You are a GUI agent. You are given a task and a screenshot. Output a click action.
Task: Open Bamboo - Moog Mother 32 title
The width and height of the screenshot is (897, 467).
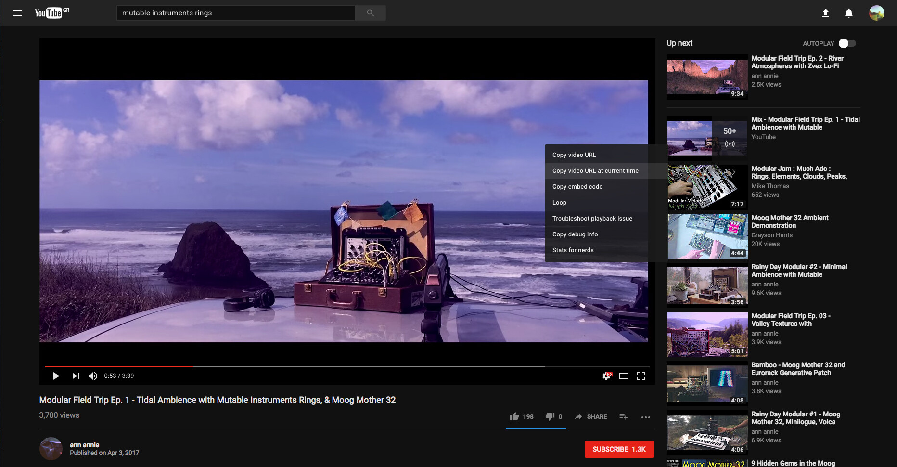click(x=798, y=369)
